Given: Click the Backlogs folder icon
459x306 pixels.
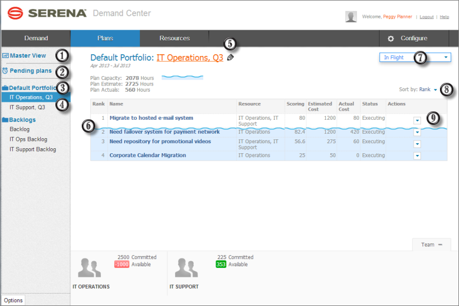Looking at the screenshot, I should point(5,120).
